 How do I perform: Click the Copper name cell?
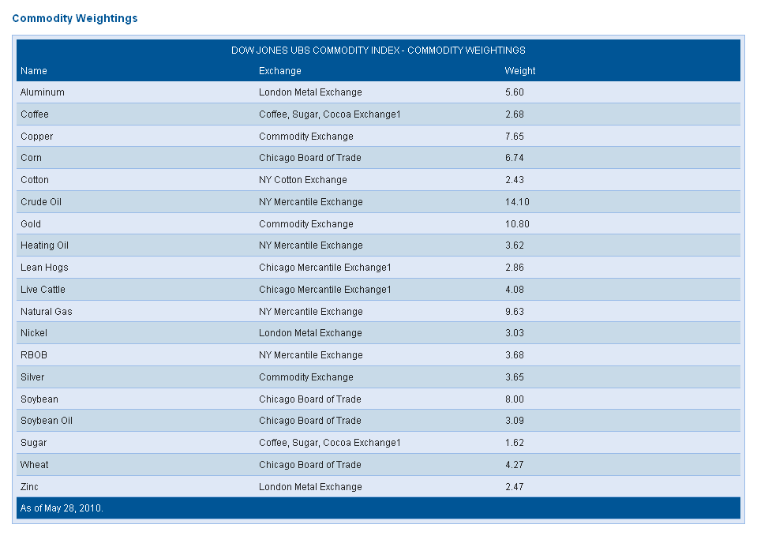[36, 137]
